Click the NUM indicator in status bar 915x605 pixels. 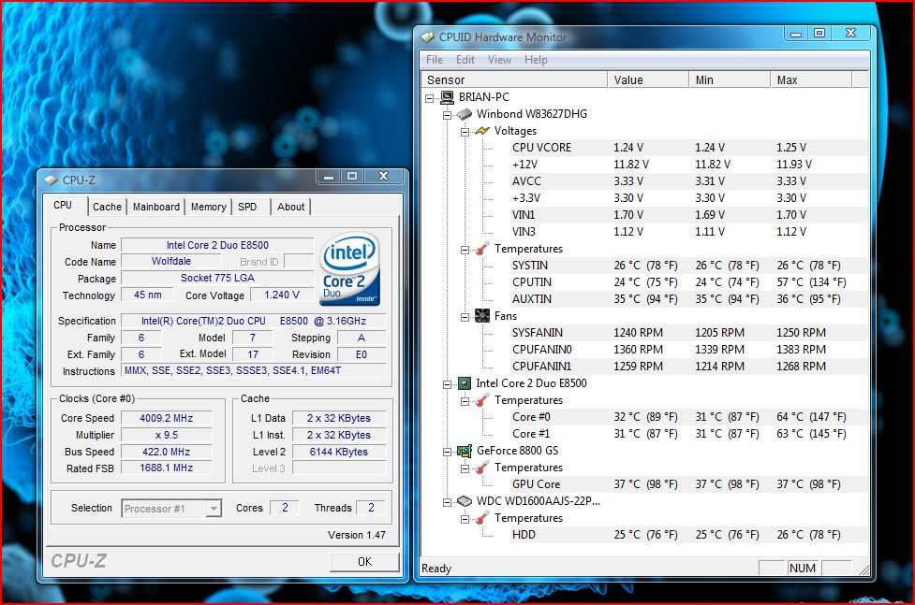point(803,569)
